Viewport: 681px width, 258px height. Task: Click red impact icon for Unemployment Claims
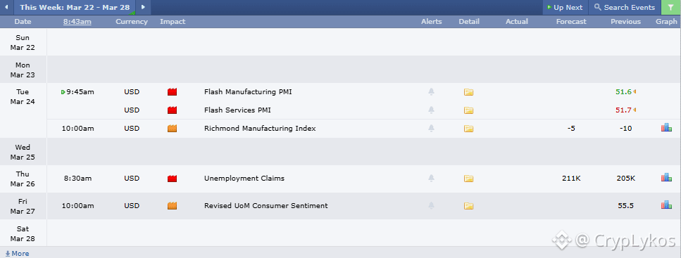pos(172,179)
